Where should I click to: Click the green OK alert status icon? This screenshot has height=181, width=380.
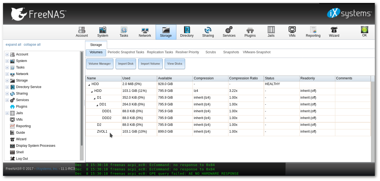click(364, 30)
